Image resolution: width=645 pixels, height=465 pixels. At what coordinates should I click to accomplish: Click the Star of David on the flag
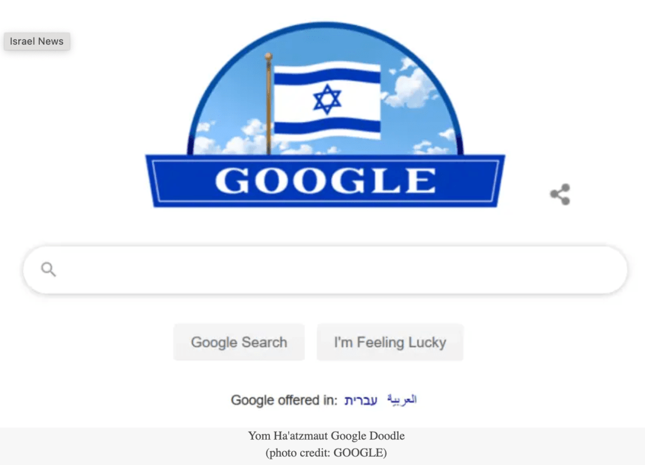coord(327,99)
